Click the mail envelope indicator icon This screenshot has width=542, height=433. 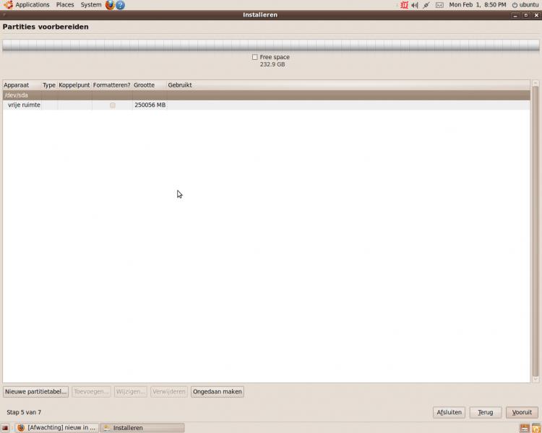[439, 5]
